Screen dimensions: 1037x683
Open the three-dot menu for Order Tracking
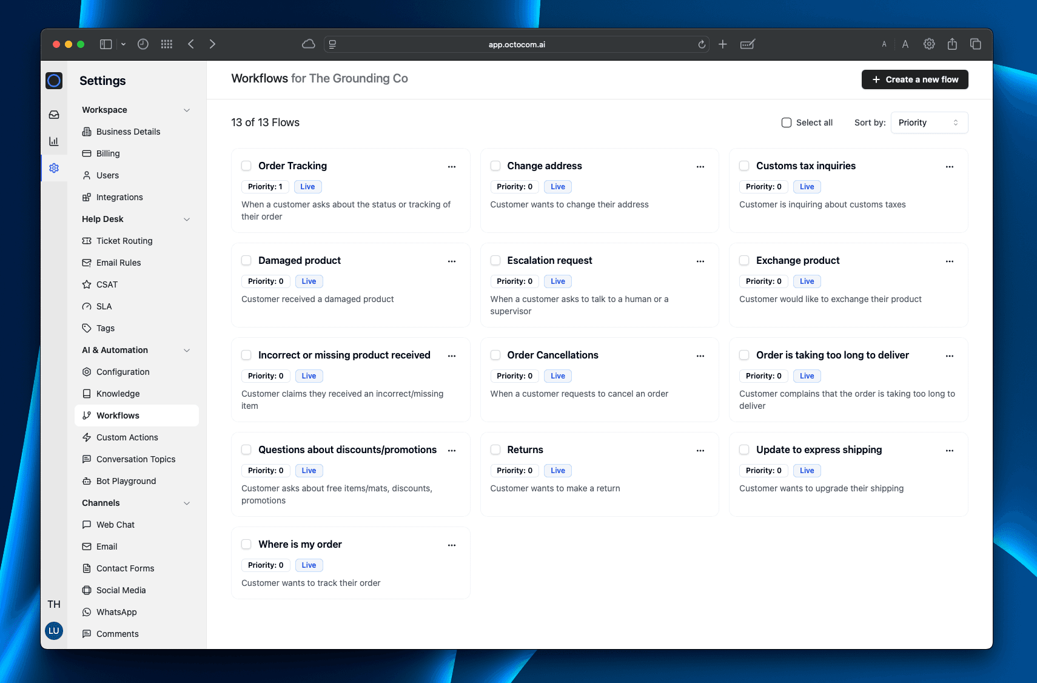452,166
